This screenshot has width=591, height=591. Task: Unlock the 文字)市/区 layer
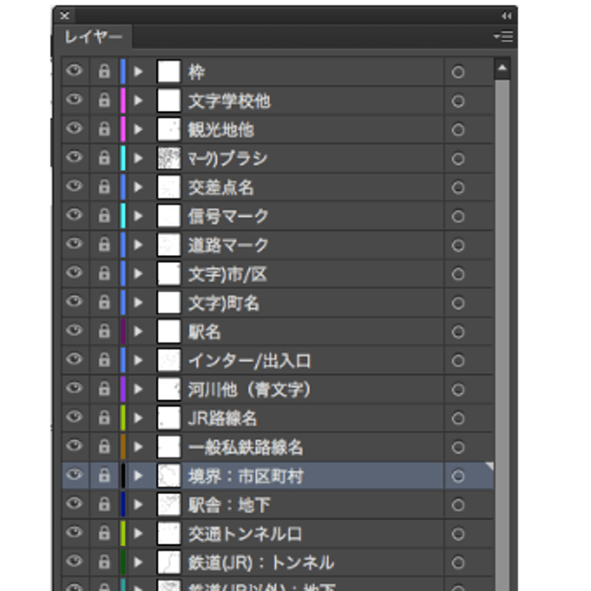[x=104, y=273]
